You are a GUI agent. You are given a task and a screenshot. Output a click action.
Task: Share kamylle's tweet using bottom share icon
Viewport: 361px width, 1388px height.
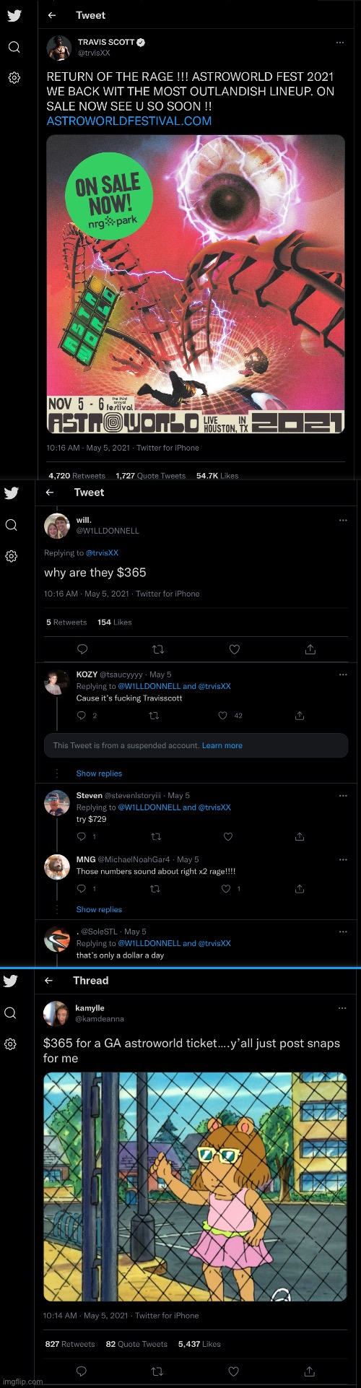310,1371
